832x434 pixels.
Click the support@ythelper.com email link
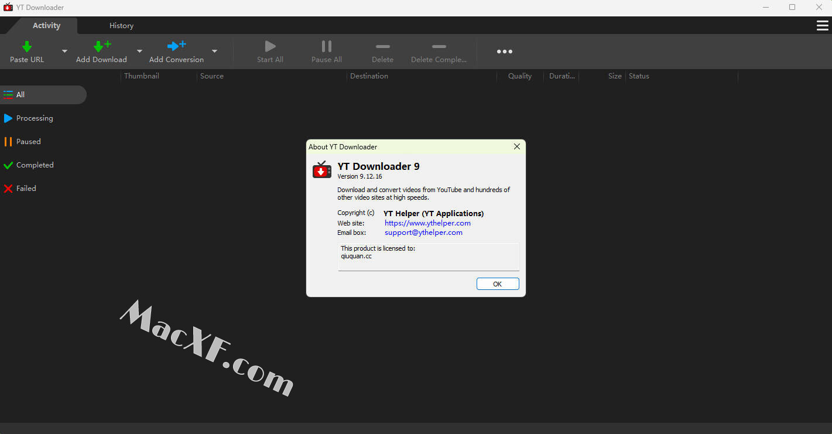pyautogui.click(x=423, y=233)
